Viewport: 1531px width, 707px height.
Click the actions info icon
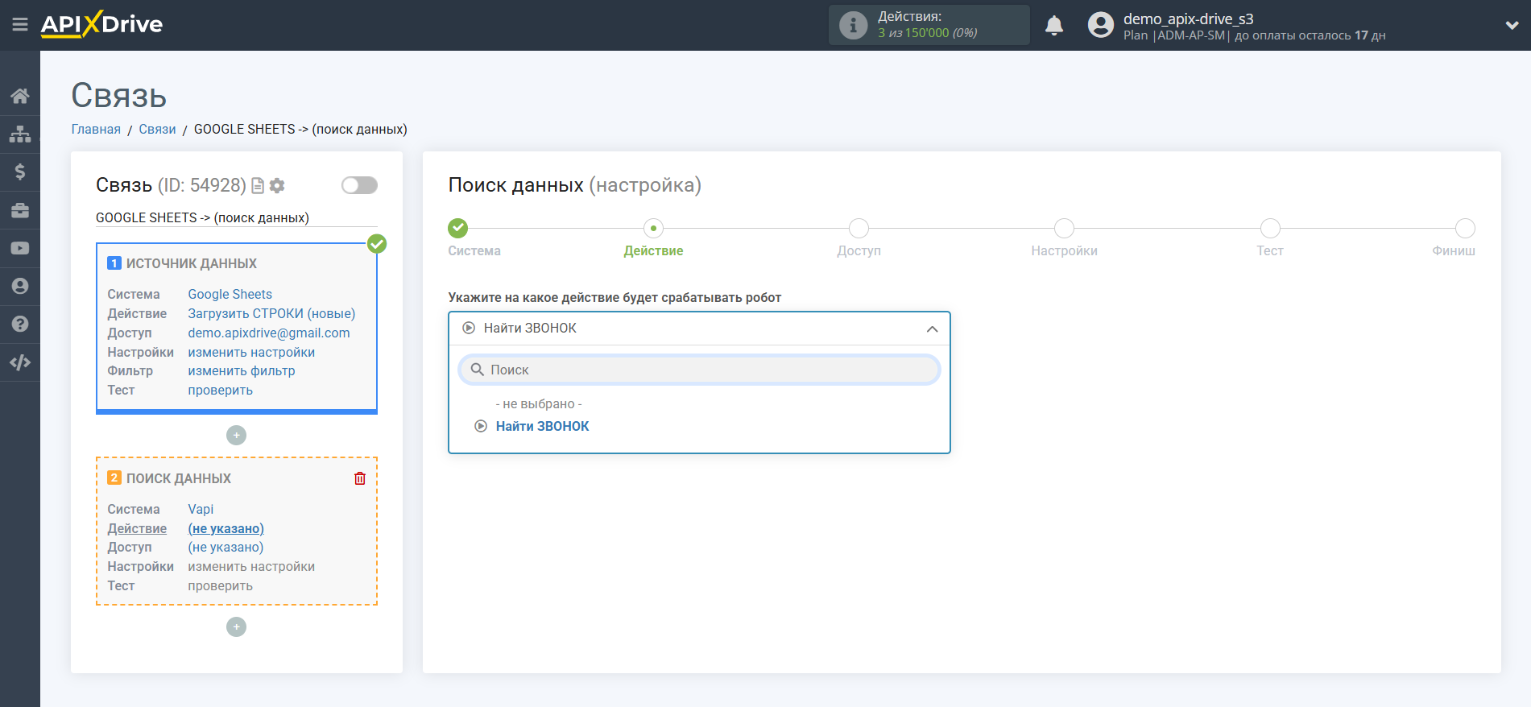tap(854, 25)
